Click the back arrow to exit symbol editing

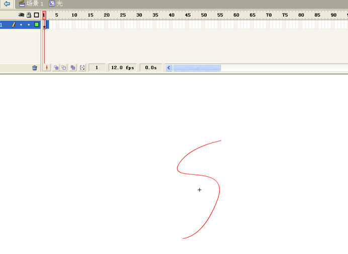click(7, 4)
